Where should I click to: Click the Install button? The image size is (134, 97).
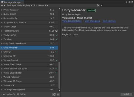(x=126, y=94)
